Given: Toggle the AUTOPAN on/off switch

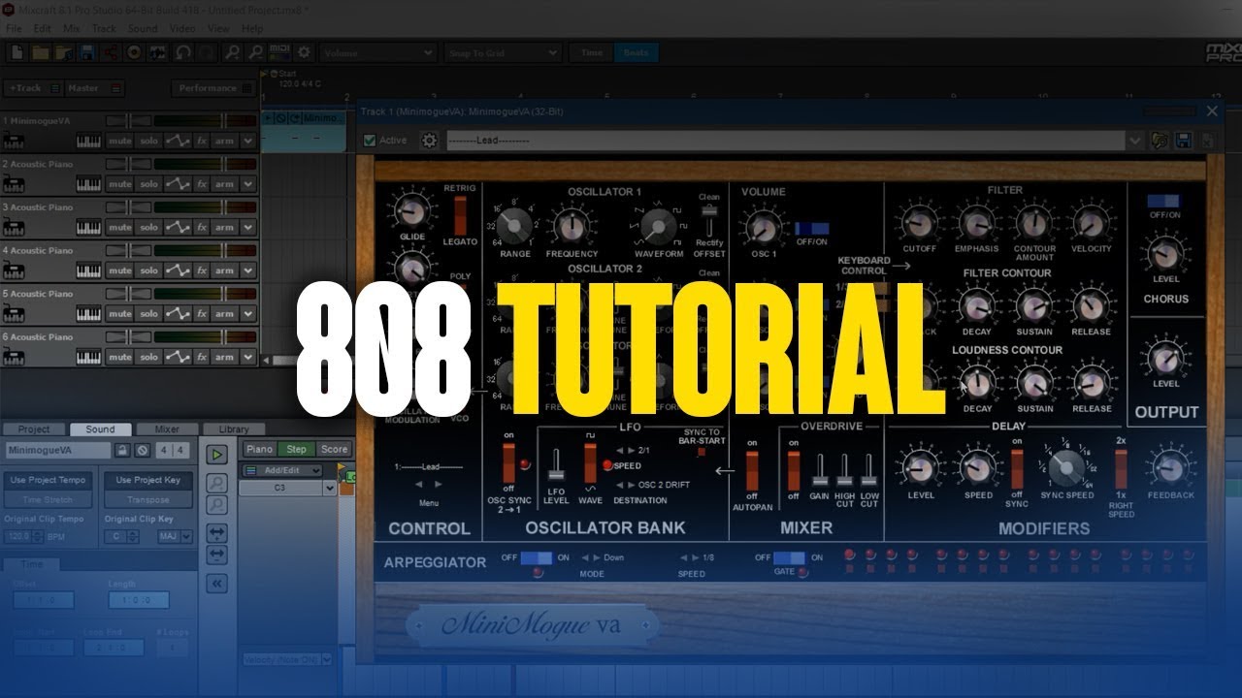Looking at the screenshot, I should point(751,471).
